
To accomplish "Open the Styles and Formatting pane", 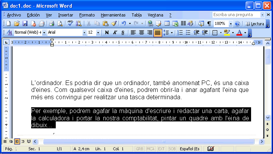I will [9, 33].
